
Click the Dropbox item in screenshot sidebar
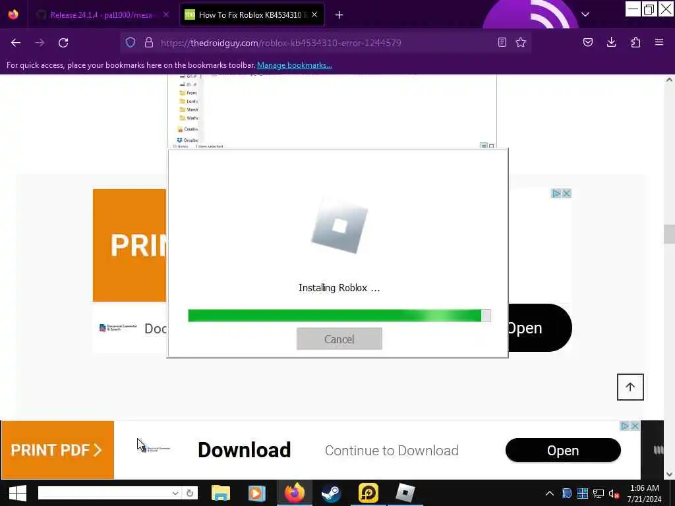pos(188,140)
